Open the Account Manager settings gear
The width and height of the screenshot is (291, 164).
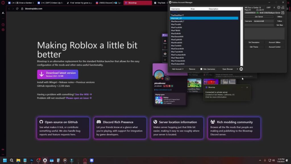pyautogui.click(x=278, y=8)
